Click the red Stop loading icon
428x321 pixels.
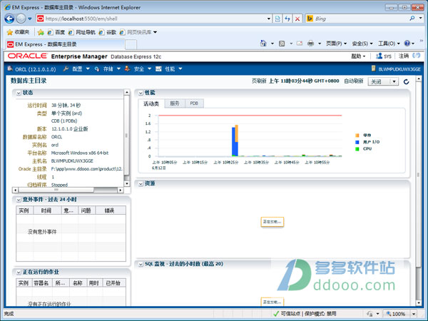point(297,19)
